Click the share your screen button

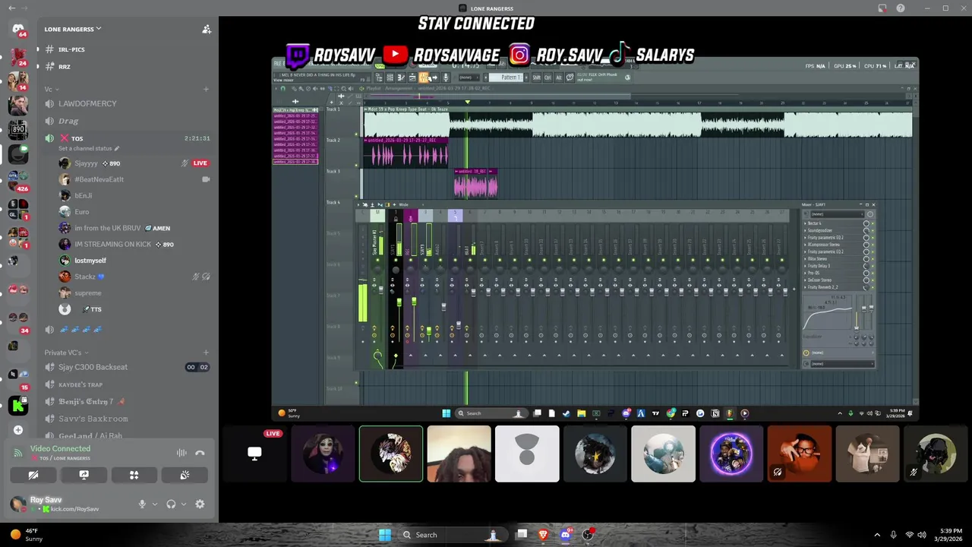point(84,475)
